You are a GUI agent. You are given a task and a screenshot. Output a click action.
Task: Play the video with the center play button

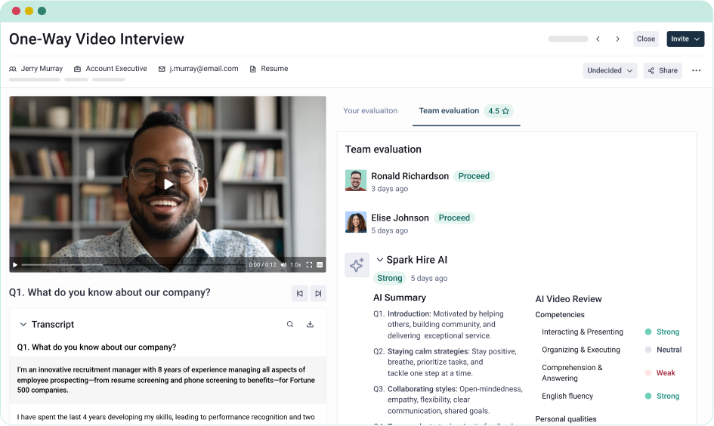point(168,184)
